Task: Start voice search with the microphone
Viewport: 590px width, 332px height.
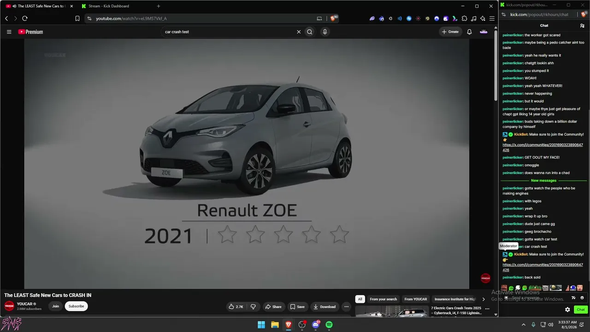Action: pos(325,32)
